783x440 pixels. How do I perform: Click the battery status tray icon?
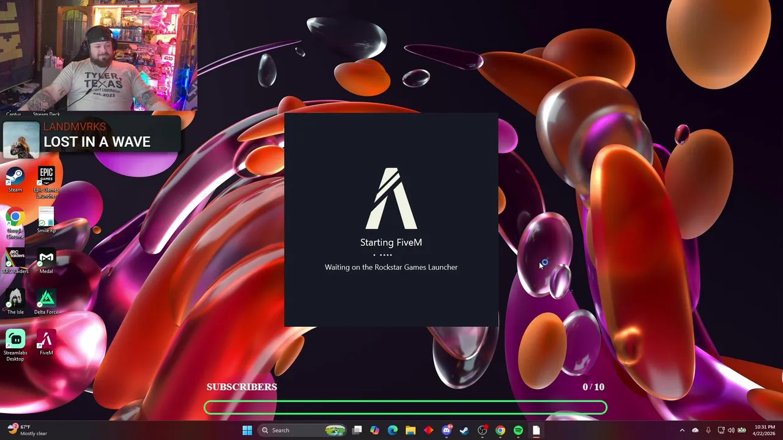[x=741, y=430]
